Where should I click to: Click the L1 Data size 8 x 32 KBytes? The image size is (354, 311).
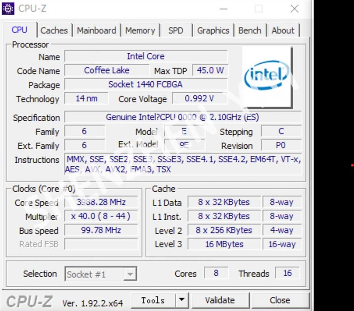point(224,202)
